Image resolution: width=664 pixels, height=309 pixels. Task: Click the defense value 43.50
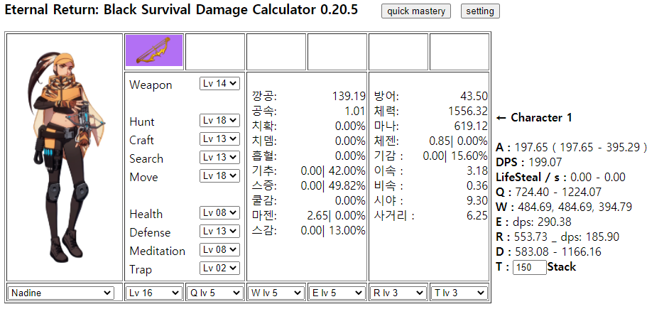[x=474, y=96]
